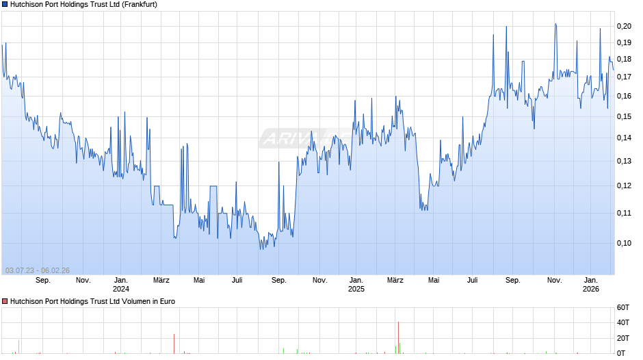Click the 0,17 price axis label
The width and height of the screenshot is (643, 360).
[x=624, y=77]
